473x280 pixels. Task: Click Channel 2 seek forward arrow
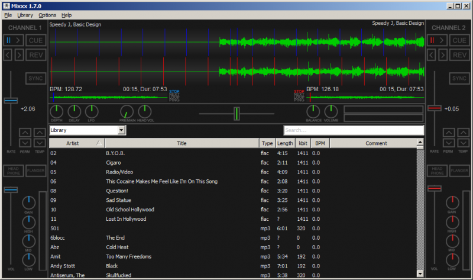point(443,55)
